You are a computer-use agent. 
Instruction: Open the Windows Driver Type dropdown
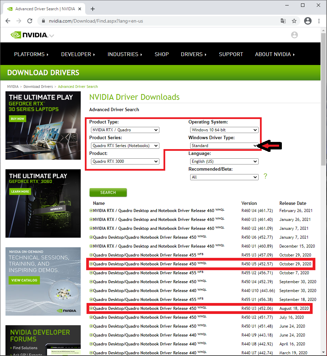pyautogui.click(x=224, y=146)
